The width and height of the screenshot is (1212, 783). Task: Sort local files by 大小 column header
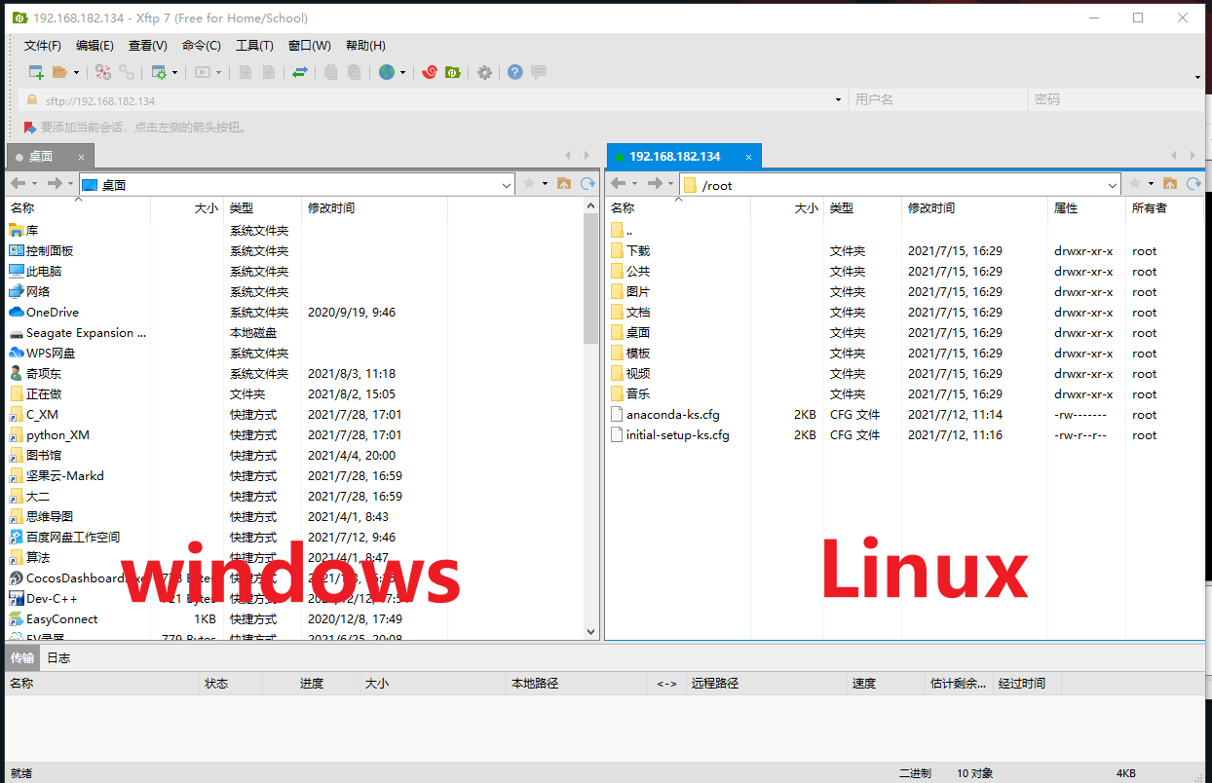[x=187, y=208]
